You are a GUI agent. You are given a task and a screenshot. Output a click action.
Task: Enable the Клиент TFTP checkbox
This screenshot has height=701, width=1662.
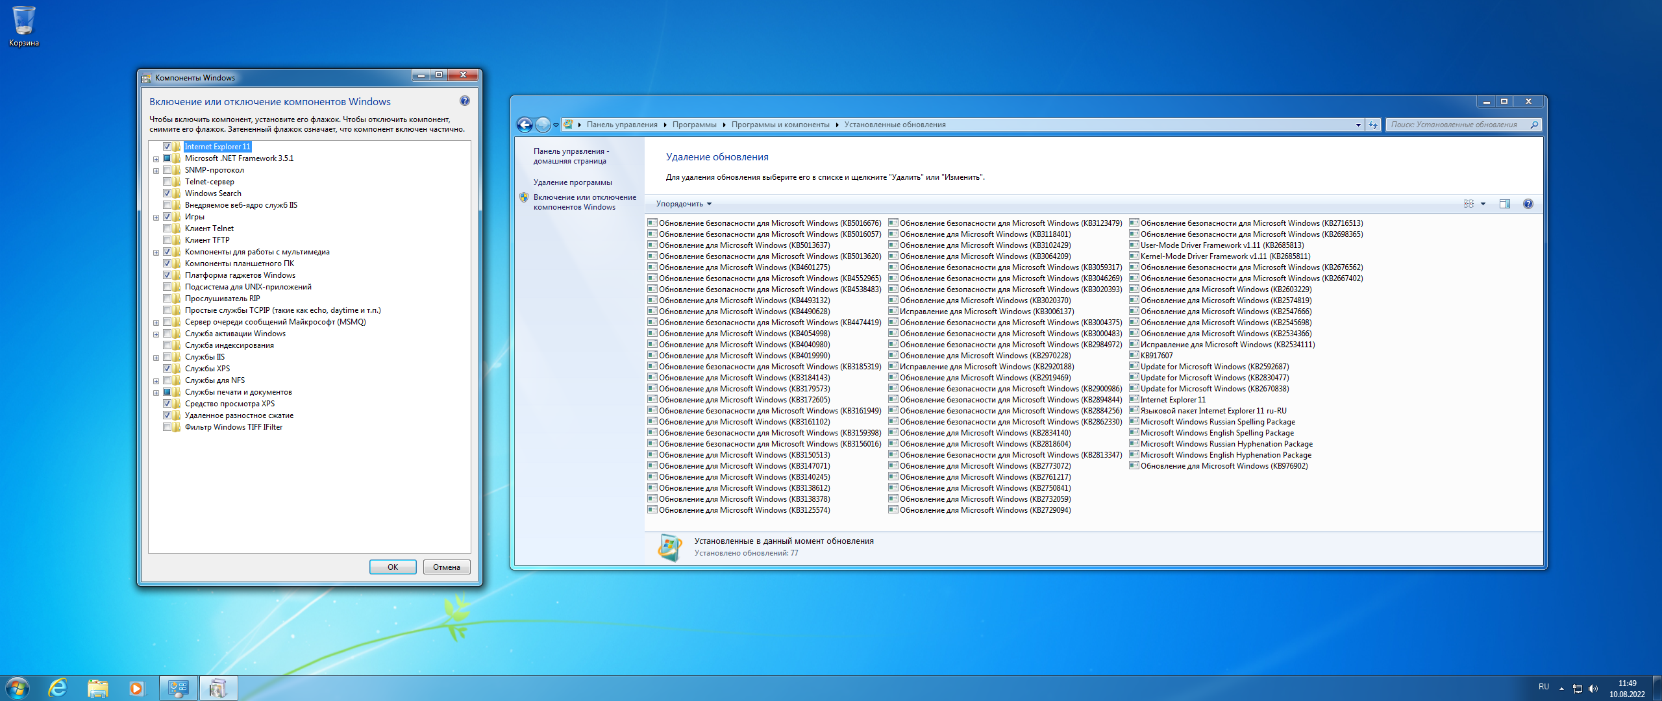[x=167, y=240]
